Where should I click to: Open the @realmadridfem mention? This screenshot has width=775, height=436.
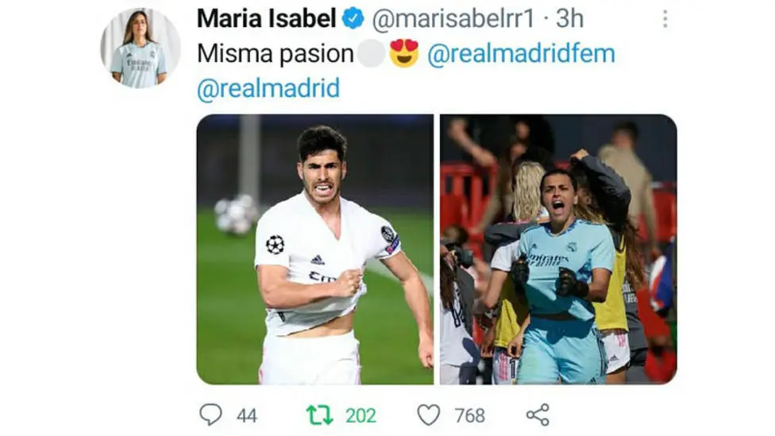(522, 53)
